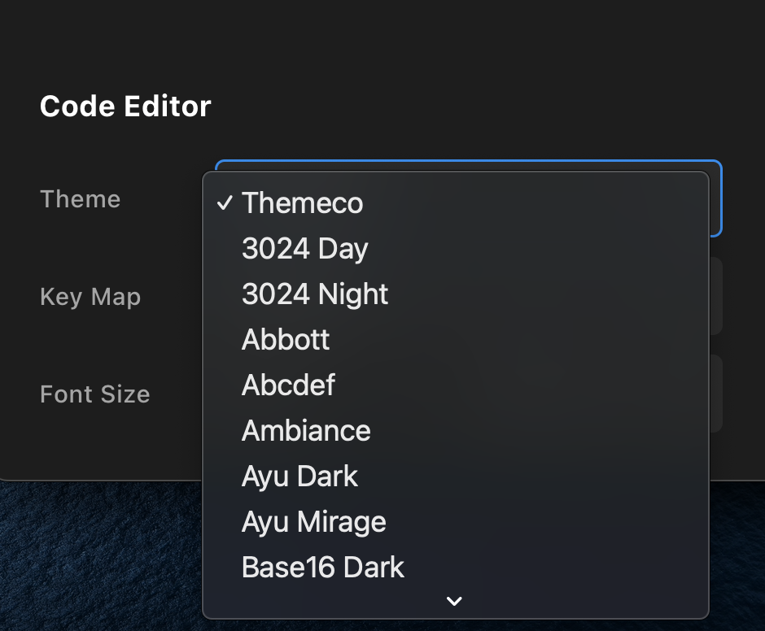765x631 pixels.
Task: Pick the Abbott theme from the list
Action: [285, 340]
